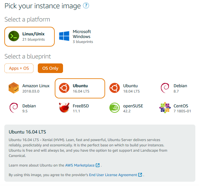Select the Microsoft Windows platform label

82,34
